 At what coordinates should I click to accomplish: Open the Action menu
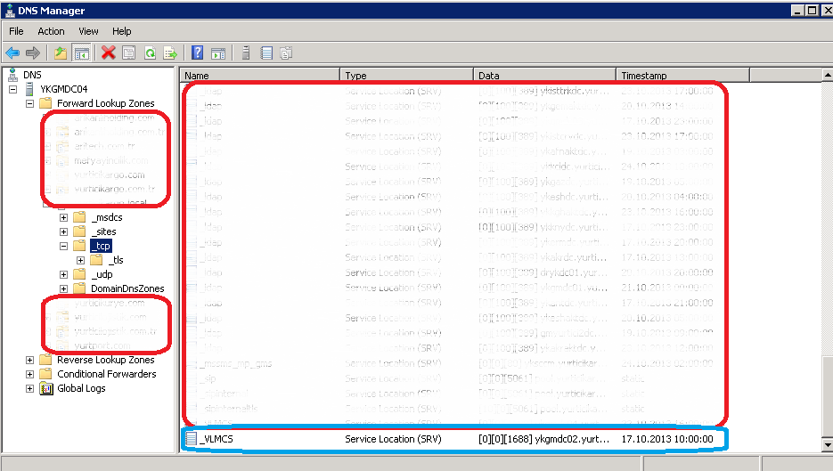coord(51,31)
